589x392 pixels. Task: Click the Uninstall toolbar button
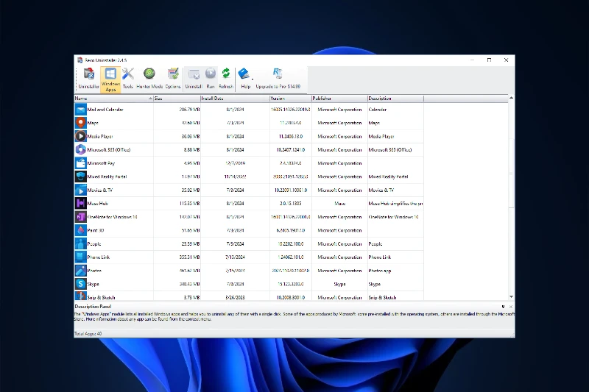point(194,79)
